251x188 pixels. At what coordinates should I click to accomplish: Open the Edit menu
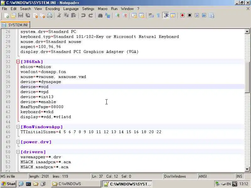coord(13,9)
